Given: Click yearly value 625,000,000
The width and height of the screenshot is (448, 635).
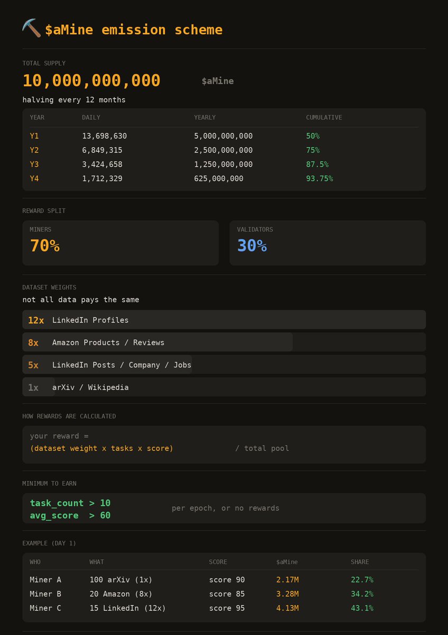Looking at the screenshot, I should click(219, 179).
